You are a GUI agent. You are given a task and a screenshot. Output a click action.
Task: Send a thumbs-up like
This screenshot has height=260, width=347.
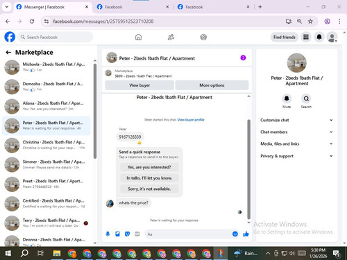tap(246, 234)
